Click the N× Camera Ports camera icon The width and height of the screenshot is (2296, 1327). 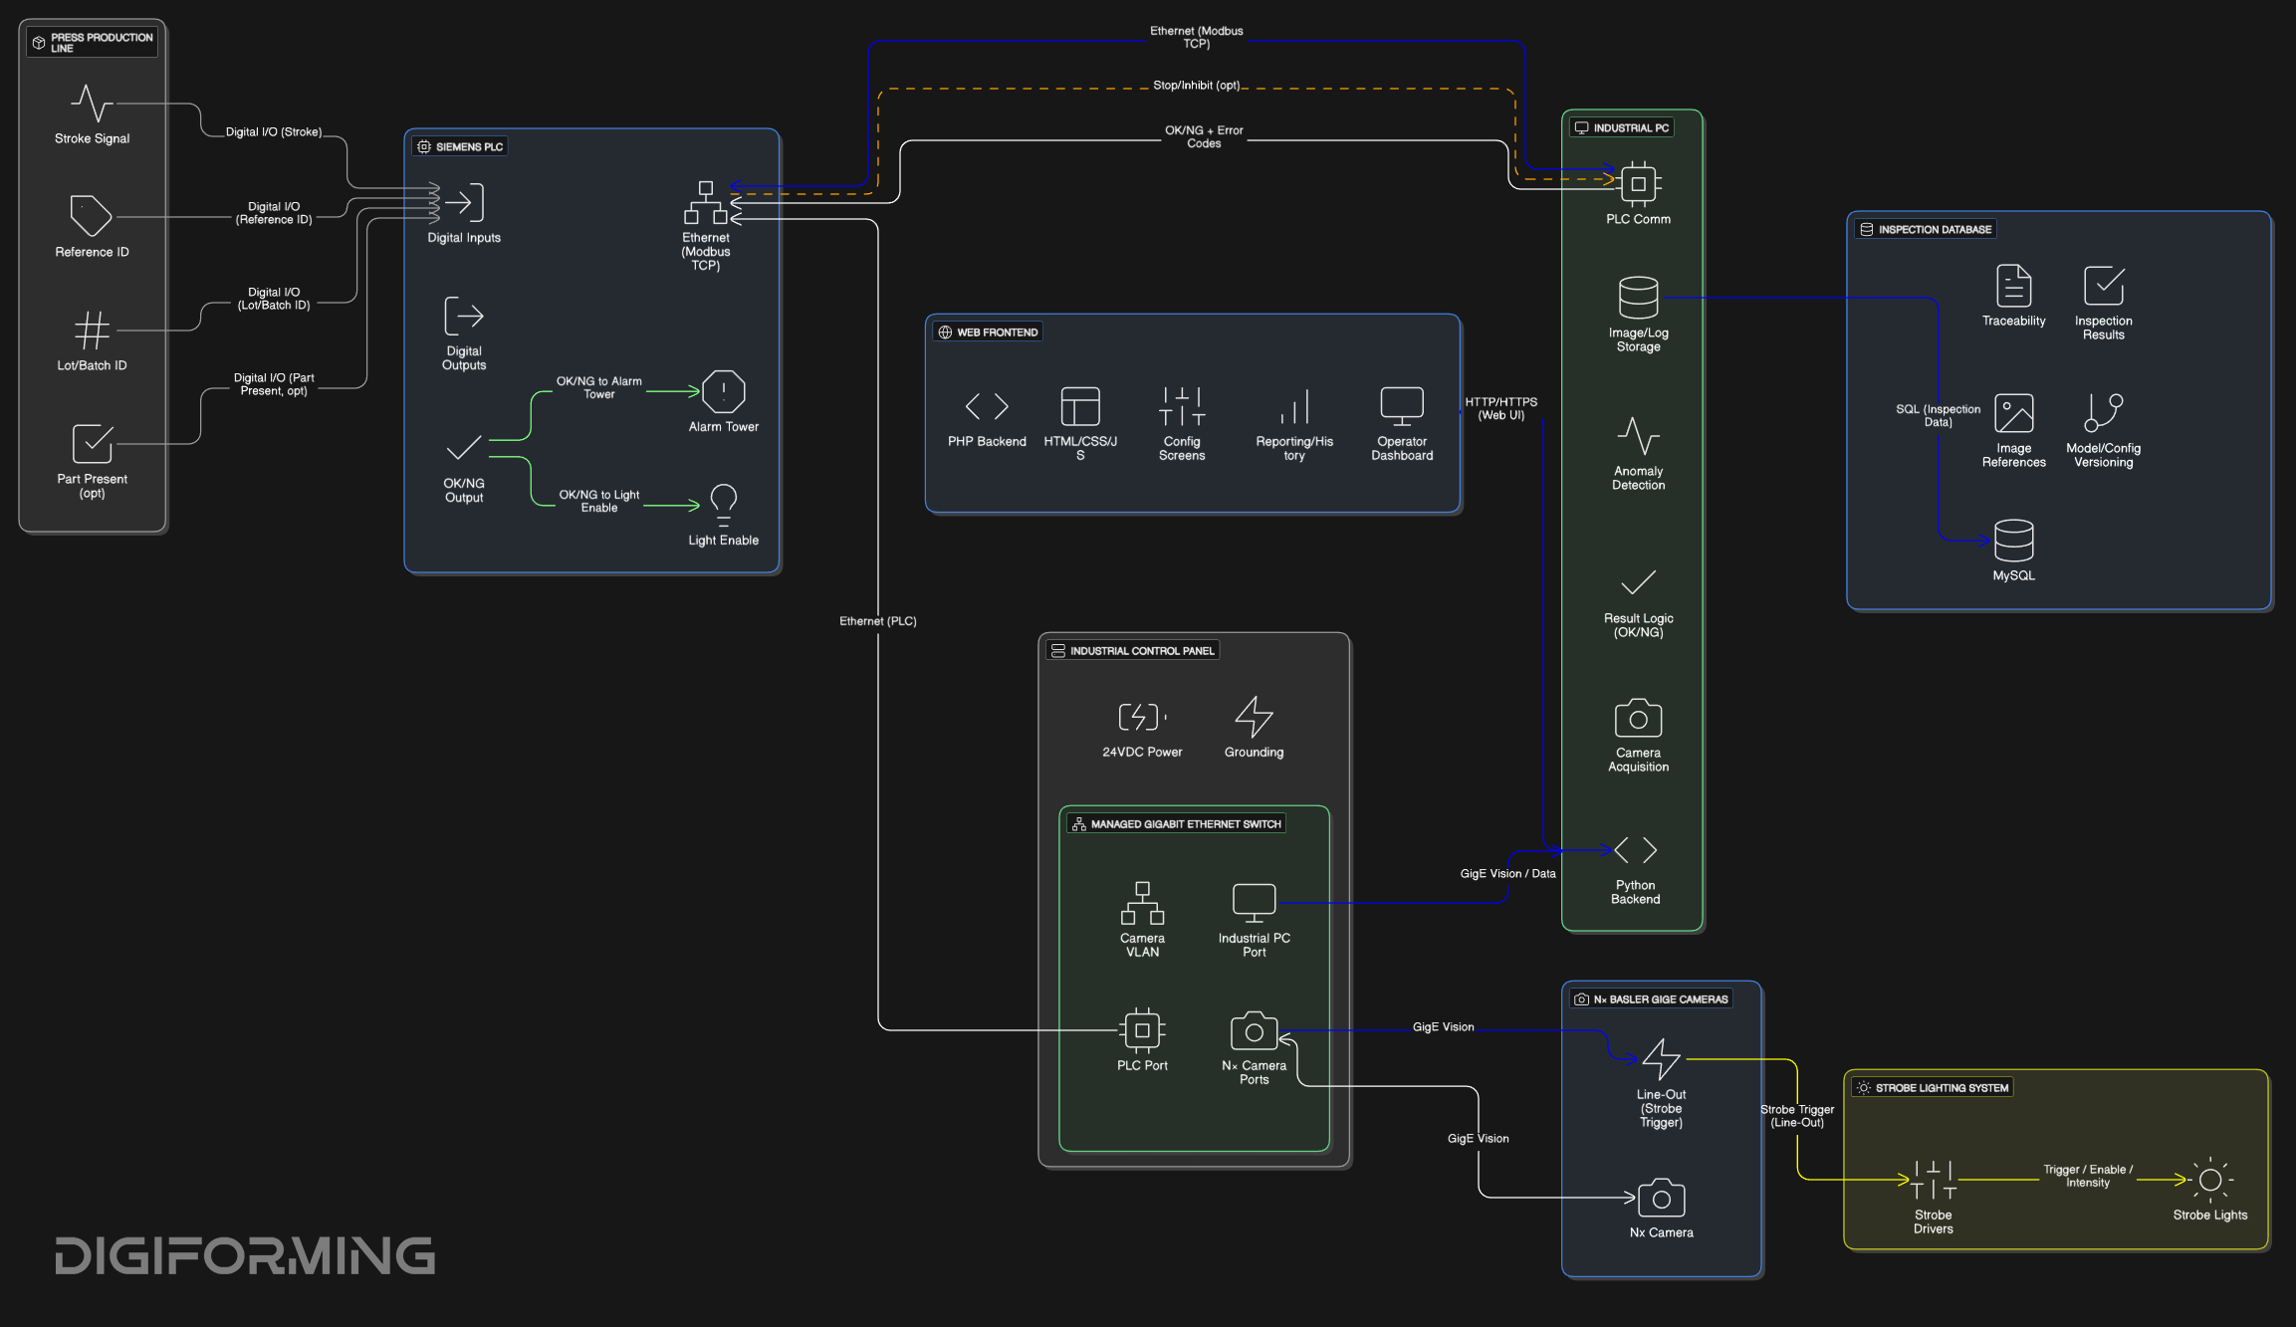coord(1255,1031)
